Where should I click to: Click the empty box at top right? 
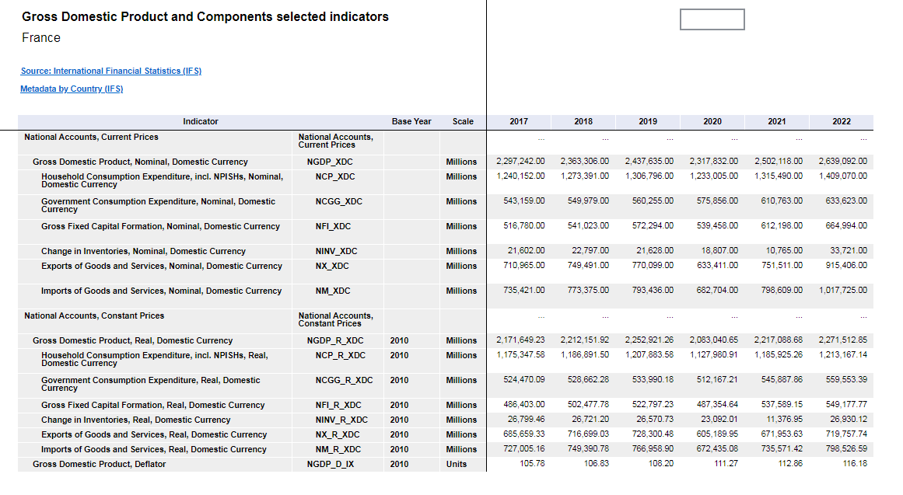click(x=712, y=19)
